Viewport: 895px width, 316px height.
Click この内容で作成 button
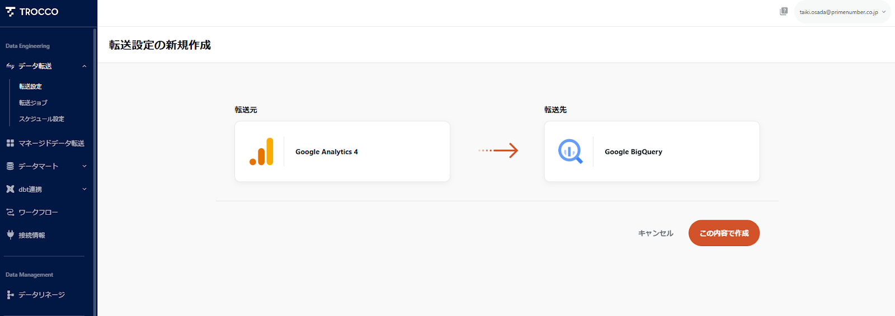[x=724, y=233]
